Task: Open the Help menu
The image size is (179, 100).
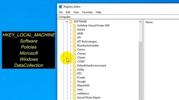Action: point(98,12)
